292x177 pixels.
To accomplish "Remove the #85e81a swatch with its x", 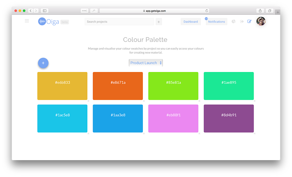I will [x=199, y=101].
